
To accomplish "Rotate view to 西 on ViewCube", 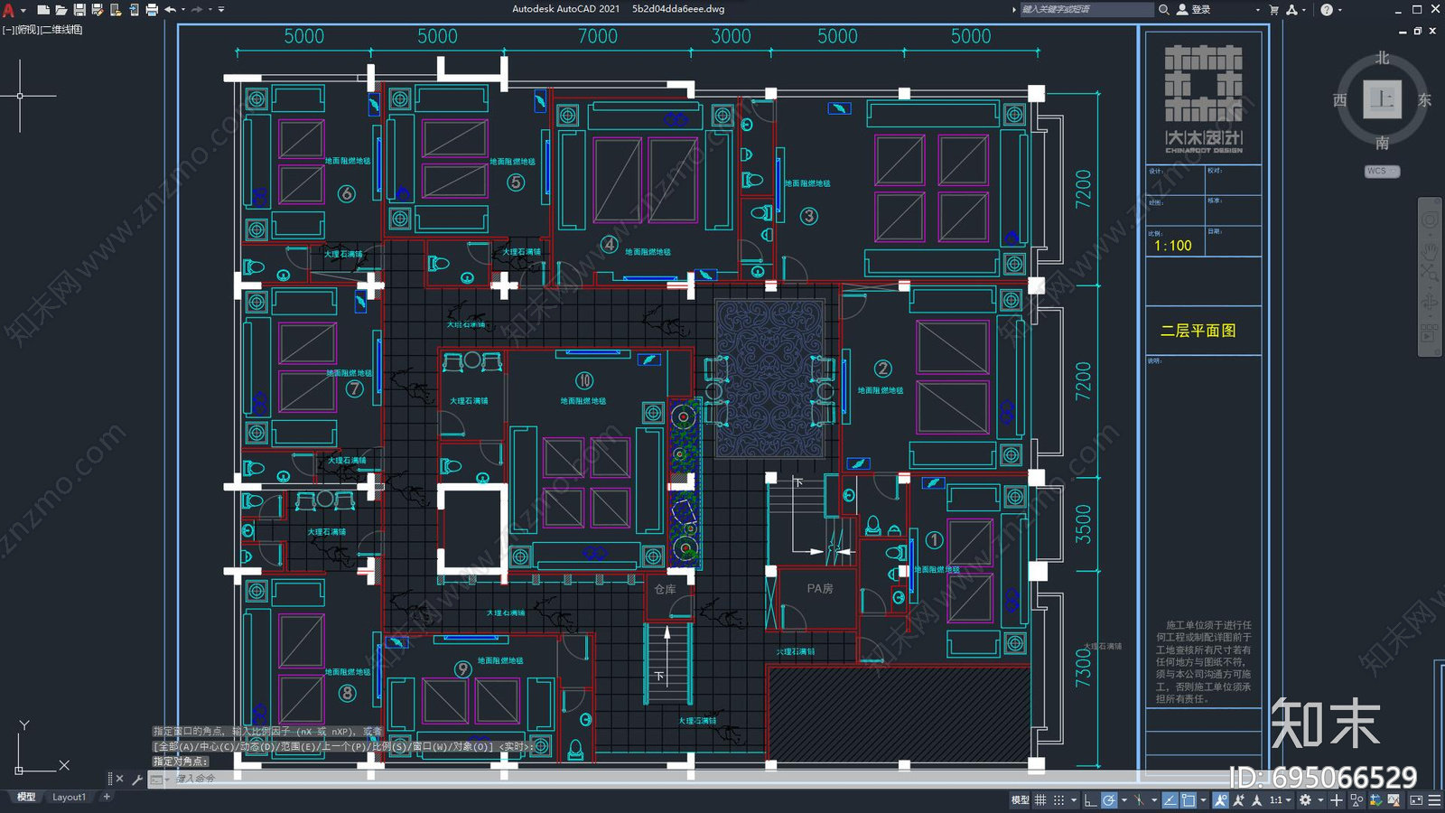I will [1339, 99].
